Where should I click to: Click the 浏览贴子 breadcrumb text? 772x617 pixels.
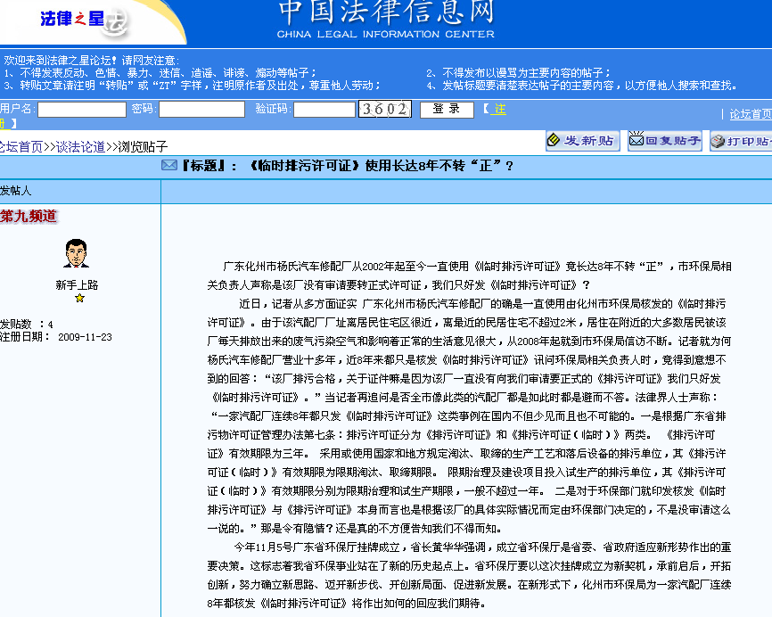143,146
